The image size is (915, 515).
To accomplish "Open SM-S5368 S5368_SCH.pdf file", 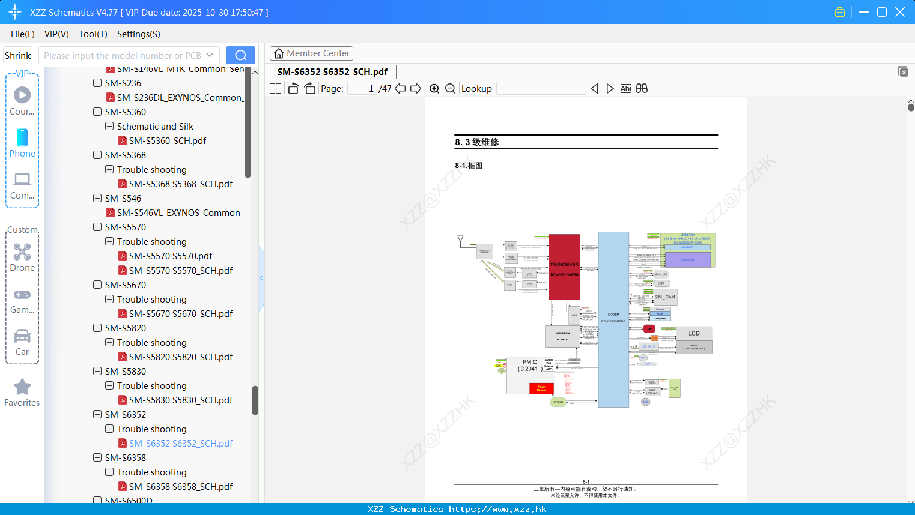I will tap(181, 184).
